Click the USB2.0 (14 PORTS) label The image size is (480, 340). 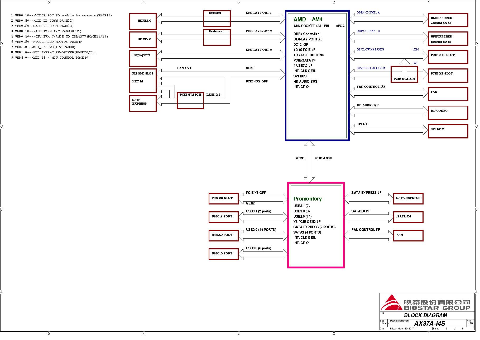click(261, 230)
